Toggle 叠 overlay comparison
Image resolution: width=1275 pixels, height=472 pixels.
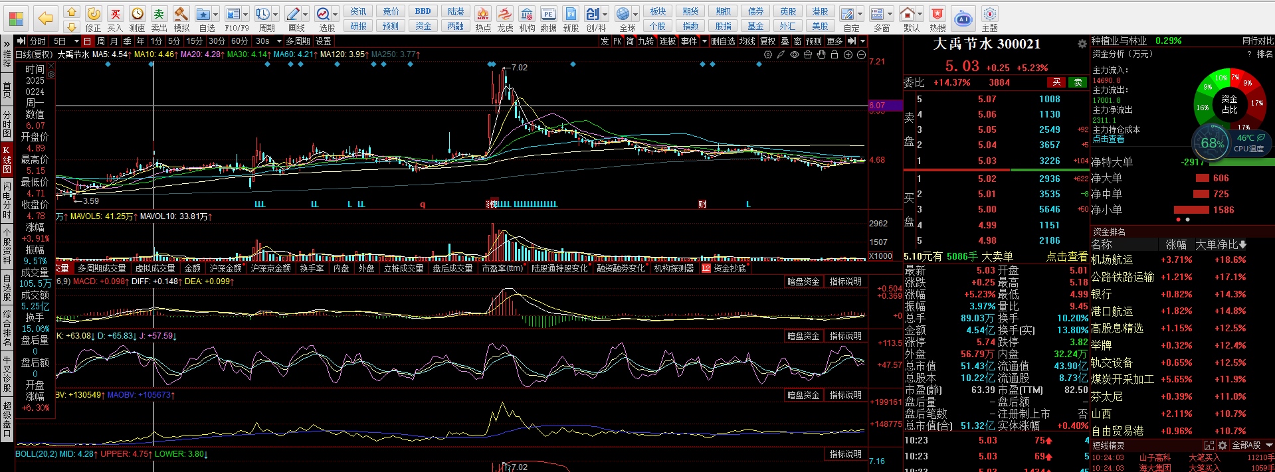tap(784, 41)
